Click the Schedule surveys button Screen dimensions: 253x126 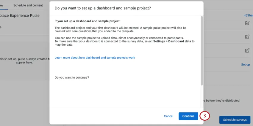(235, 120)
